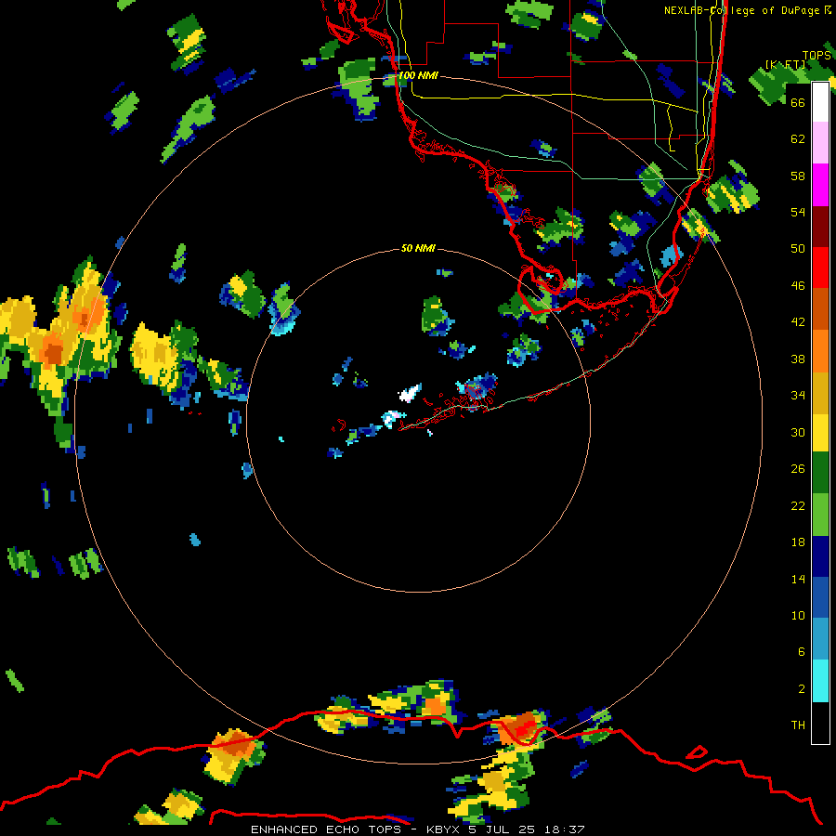Click the light green legend swatch
The height and width of the screenshot is (836, 836).
click(x=820, y=515)
